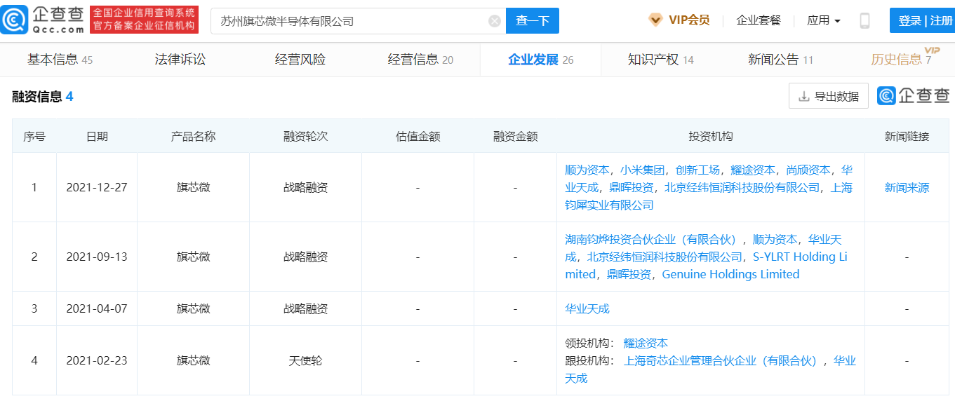Viewport: 955px width, 401px height.
Task: Clear the search box with X icon
Action: pos(495,21)
